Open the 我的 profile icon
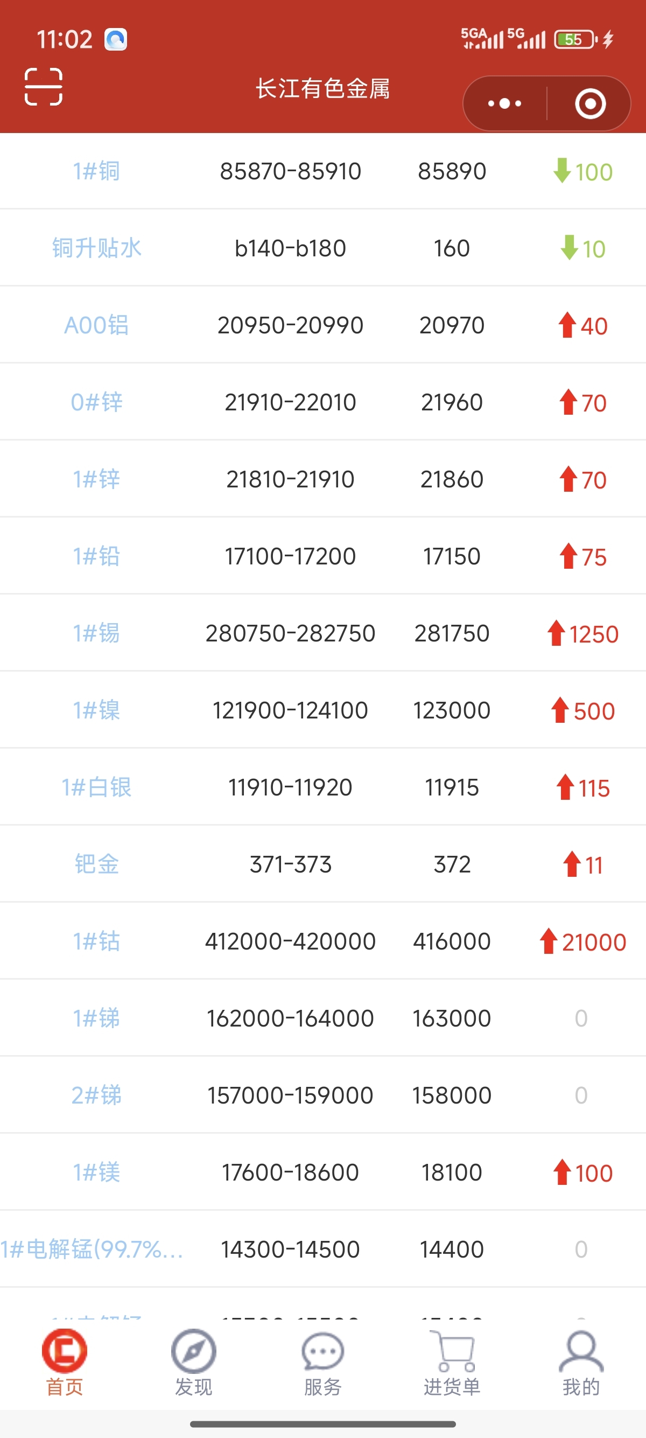Image resolution: width=646 pixels, height=1438 pixels. [581, 1351]
